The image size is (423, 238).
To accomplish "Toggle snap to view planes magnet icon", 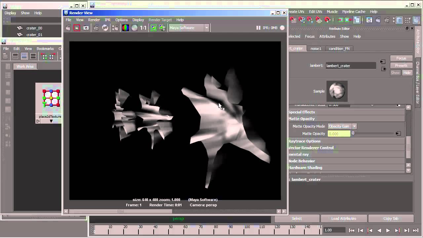I will point(319,20).
